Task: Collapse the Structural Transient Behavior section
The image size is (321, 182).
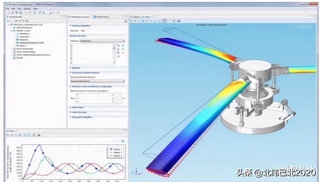Action: tap(71, 72)
